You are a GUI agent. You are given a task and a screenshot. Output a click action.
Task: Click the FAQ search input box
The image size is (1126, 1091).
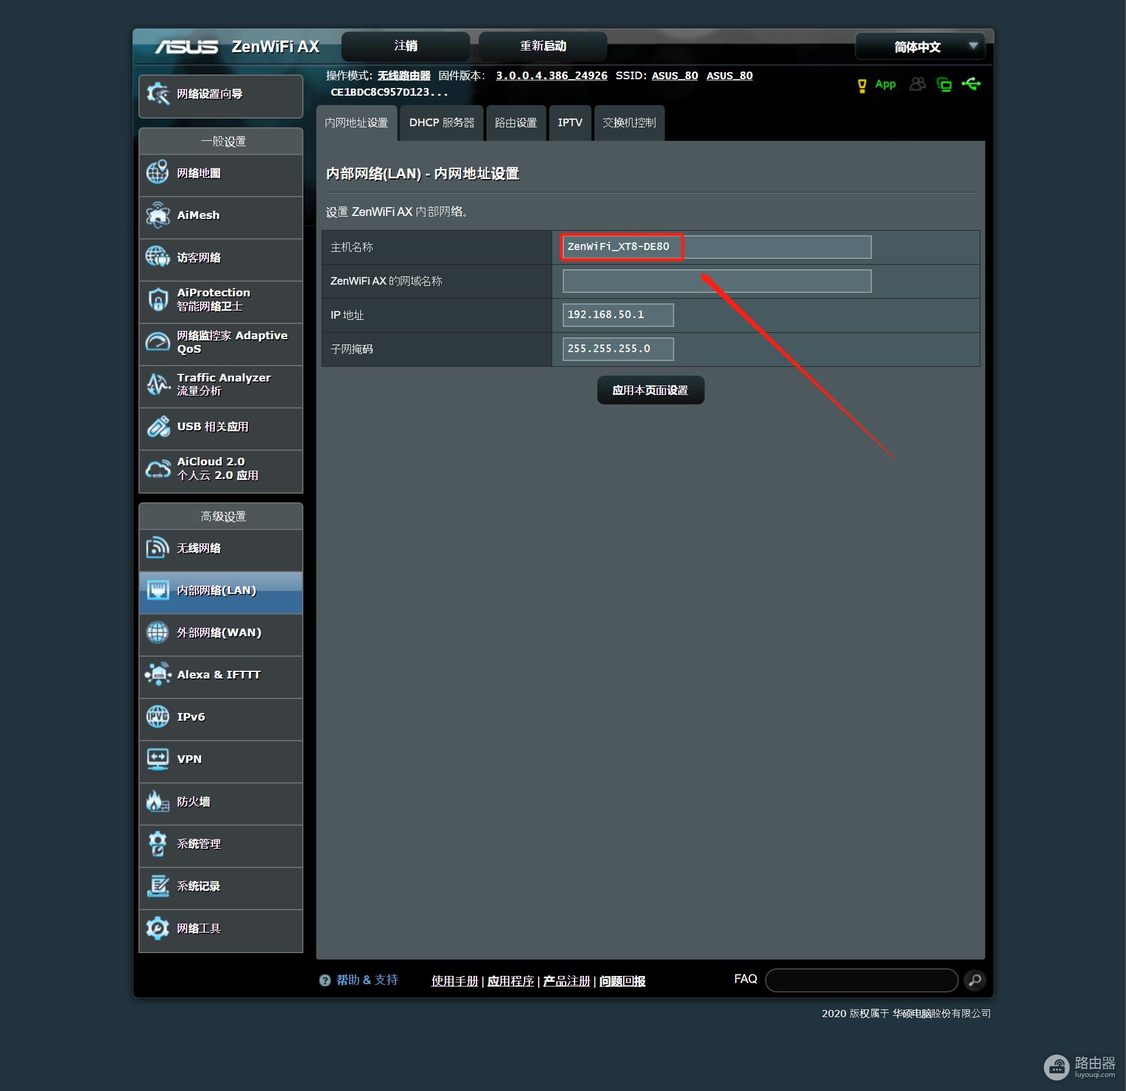tap(861, 980)
